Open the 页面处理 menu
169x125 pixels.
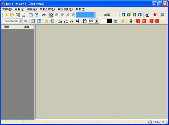click(x=47, y=9)
